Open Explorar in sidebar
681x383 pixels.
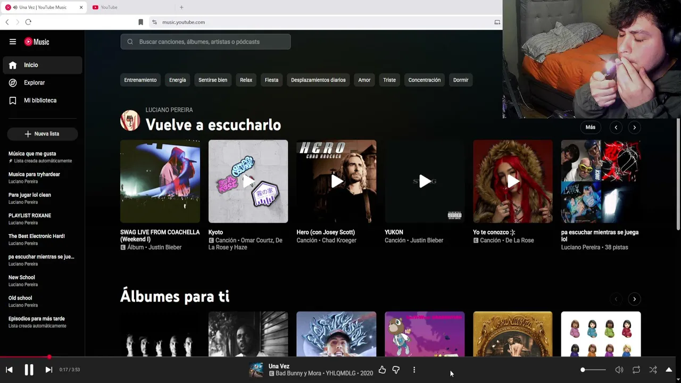click(x=43, y=82)
